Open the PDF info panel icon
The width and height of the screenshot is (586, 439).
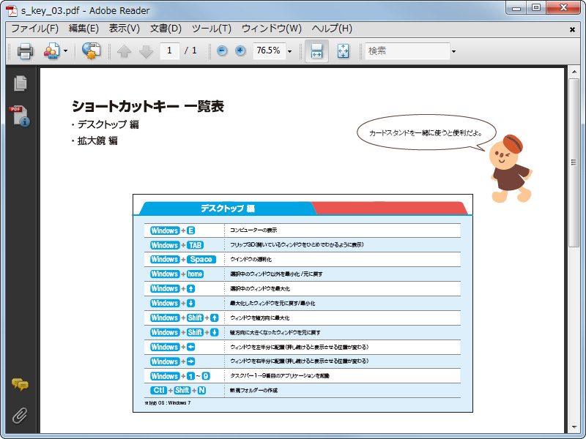point(20,116)
